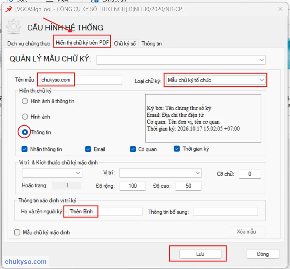This screenshot has height=269, width=290.
Task: Select the Hình ảnh & thông tin radio option
Action: (x=25, y=101)
